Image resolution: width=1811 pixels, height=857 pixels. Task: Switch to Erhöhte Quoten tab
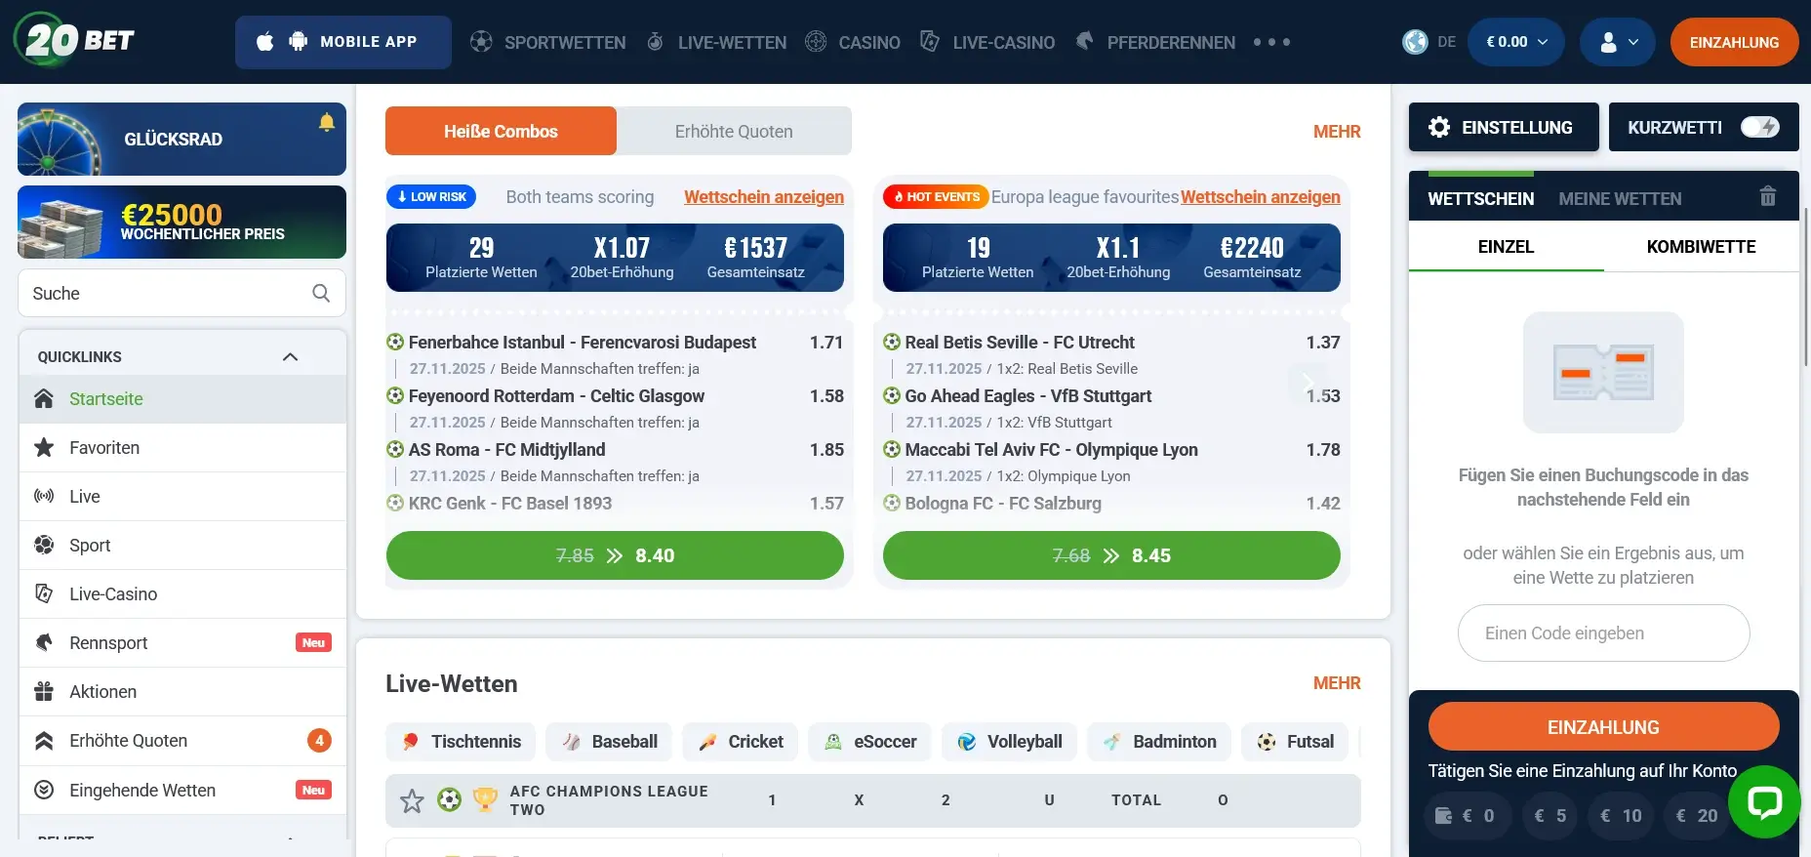tap(734, 131)
